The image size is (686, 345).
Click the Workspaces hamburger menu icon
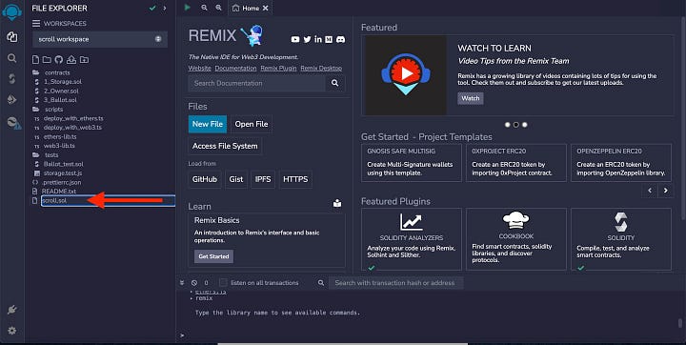36,23
